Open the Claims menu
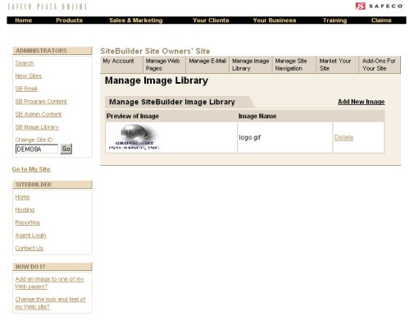The image size is (410, 321). pos(381,21)
